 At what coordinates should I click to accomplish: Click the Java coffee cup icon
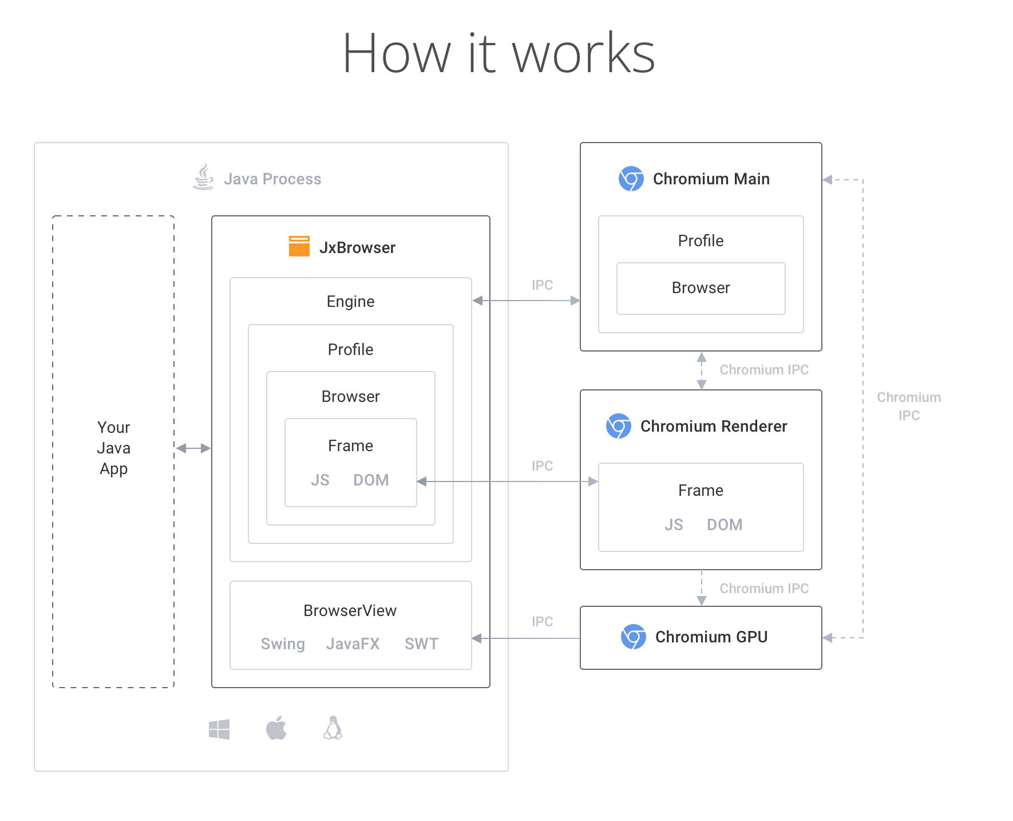tap(203, 177)
